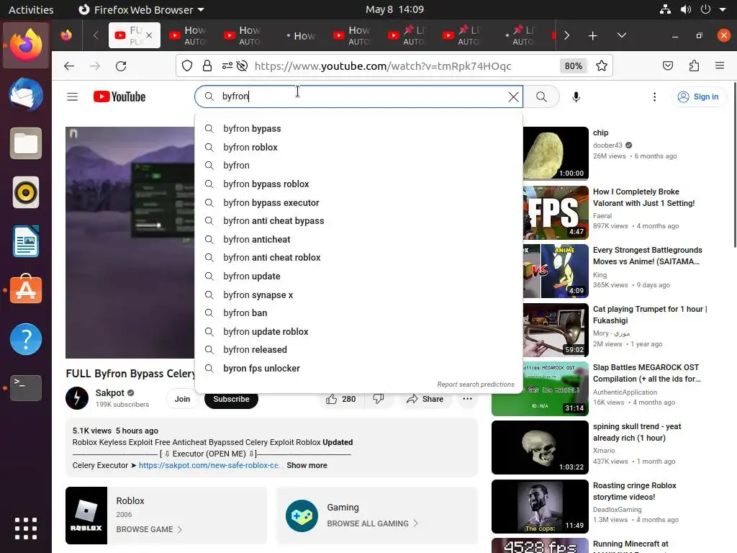
Task: Start voice search with the microphone icon
Action: point(576,97)
